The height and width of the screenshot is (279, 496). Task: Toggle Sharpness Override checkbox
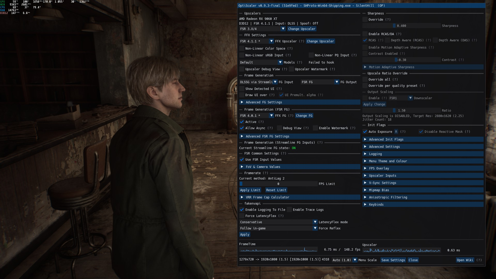pos(365,20)
